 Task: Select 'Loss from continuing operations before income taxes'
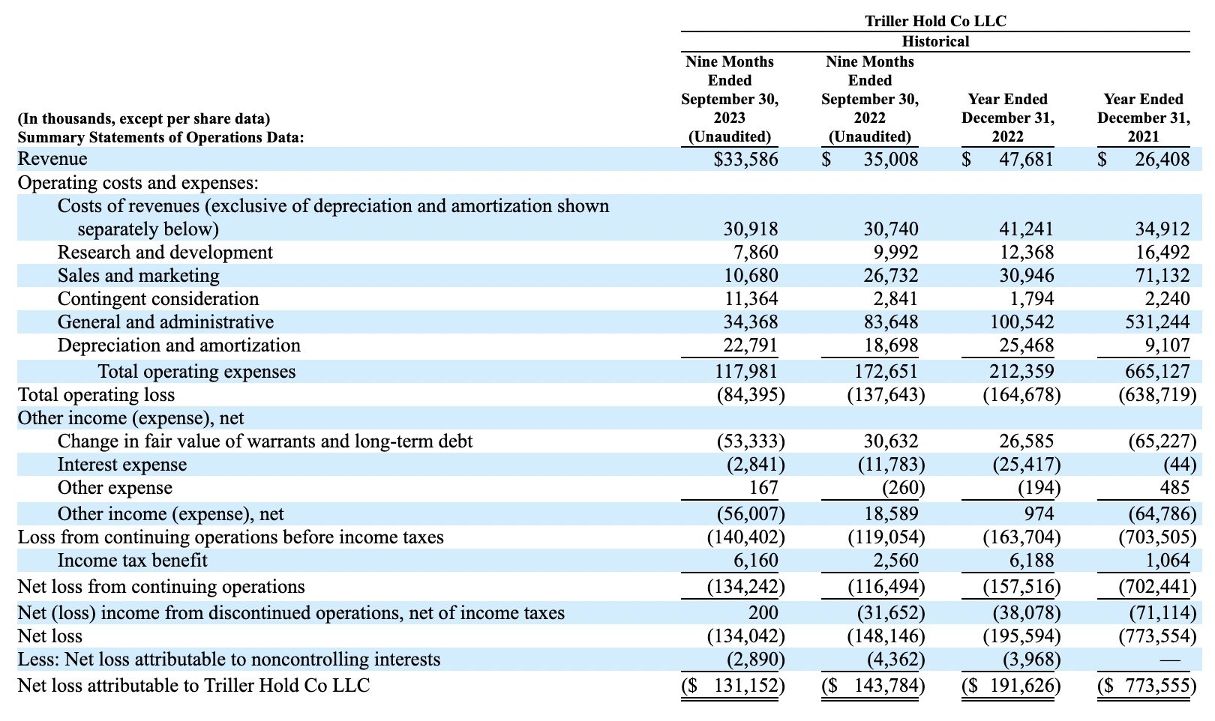tap(230, 537)
